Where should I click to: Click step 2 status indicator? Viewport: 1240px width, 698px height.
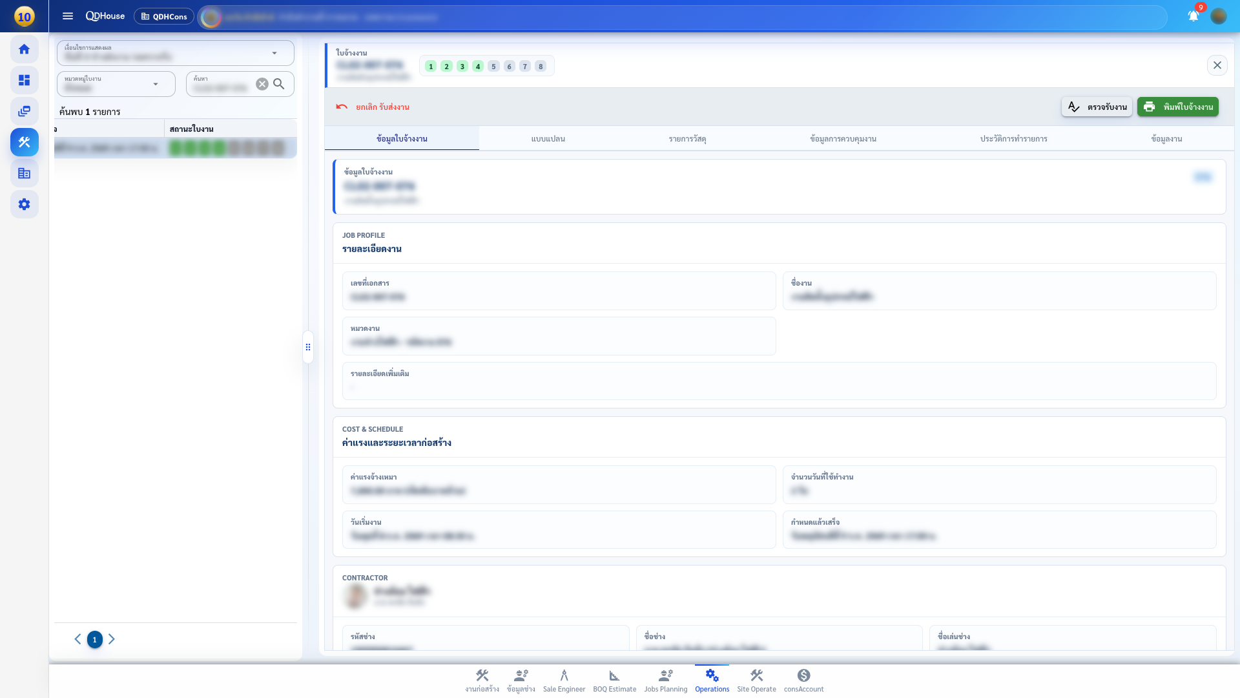pos(446,66)
